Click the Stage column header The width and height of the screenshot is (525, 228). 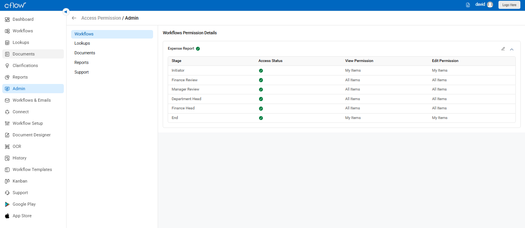(x=177, y=61)
